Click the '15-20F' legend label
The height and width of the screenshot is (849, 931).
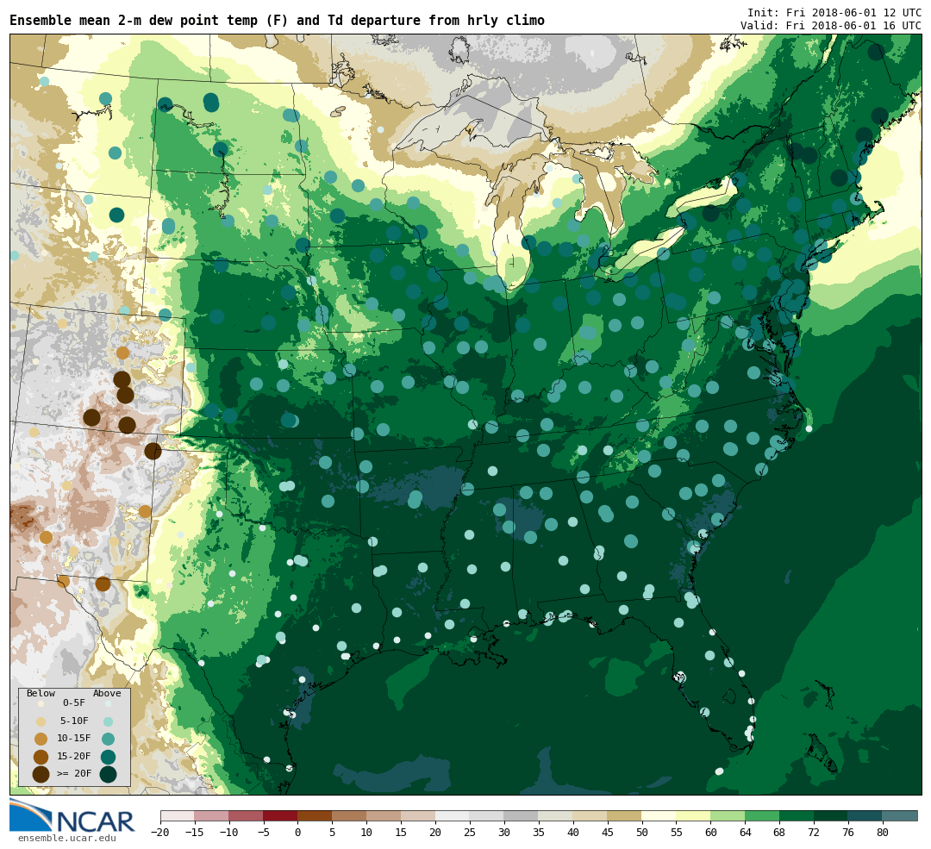click(74, 757)
